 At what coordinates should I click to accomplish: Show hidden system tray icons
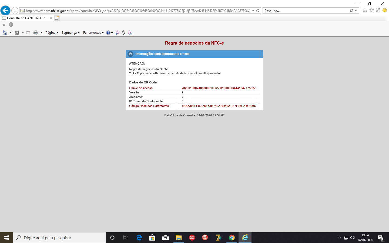[340, 238]
